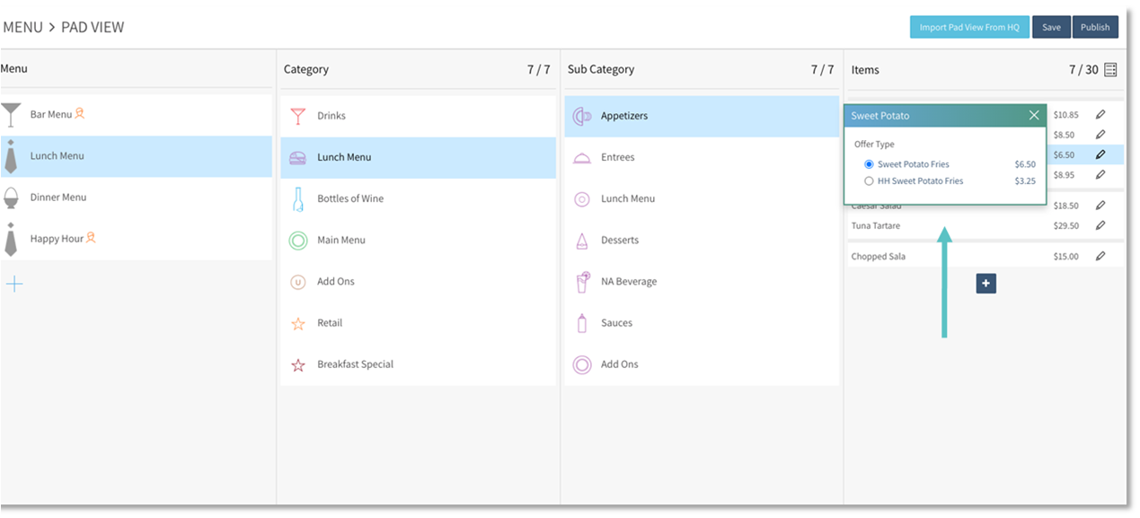
Task: Open Happy Hour menu
Action: pyautogui.click(x=57, y=239)
